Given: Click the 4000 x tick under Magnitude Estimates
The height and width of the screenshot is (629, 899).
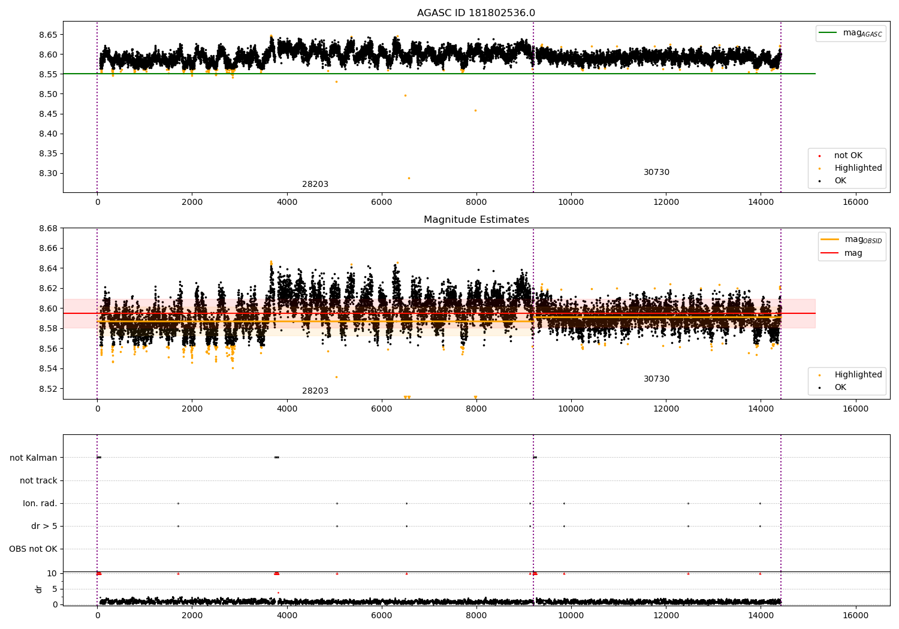Looking at the screenshot, I should click(x=286, y=409).
